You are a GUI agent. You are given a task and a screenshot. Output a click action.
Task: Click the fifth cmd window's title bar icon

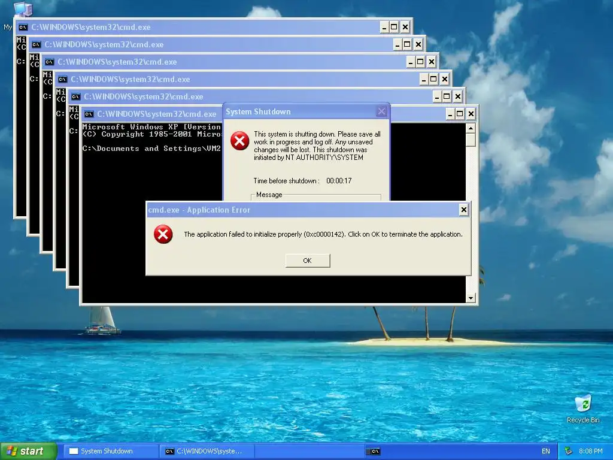pos(76,96)
